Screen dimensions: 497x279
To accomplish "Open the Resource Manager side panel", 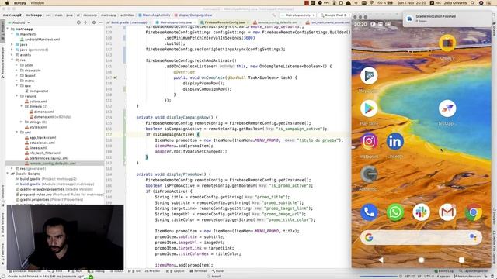I will click(x=2, y=62).
